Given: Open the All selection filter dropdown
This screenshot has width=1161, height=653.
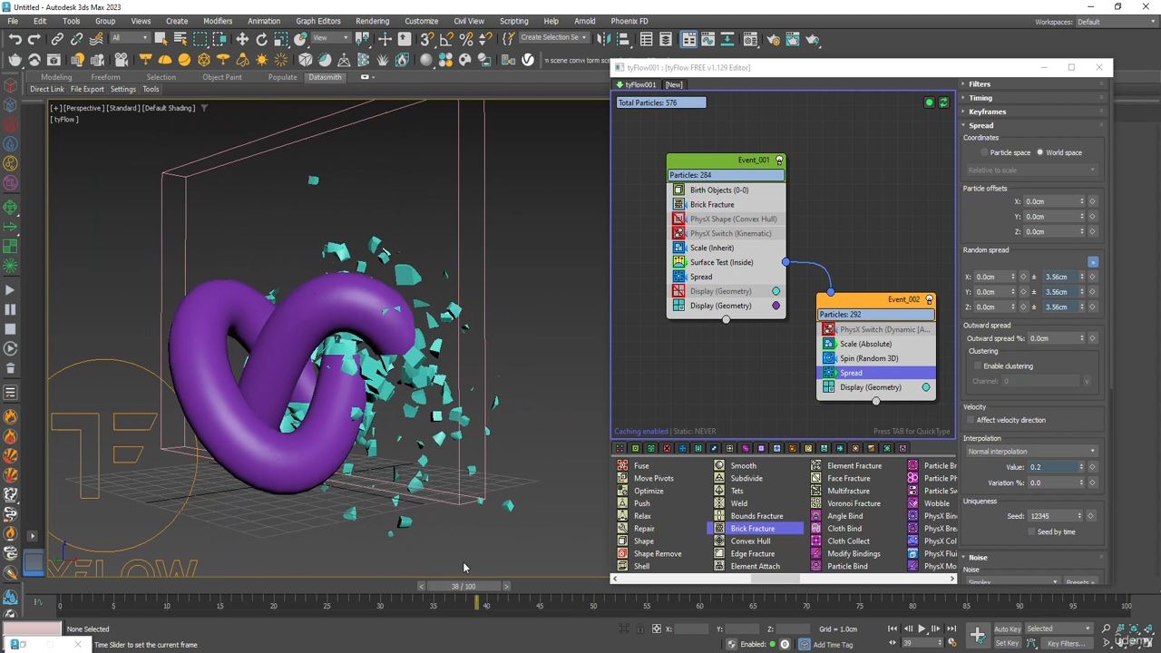Looking at the screenshot, I should tap(130, 38).
